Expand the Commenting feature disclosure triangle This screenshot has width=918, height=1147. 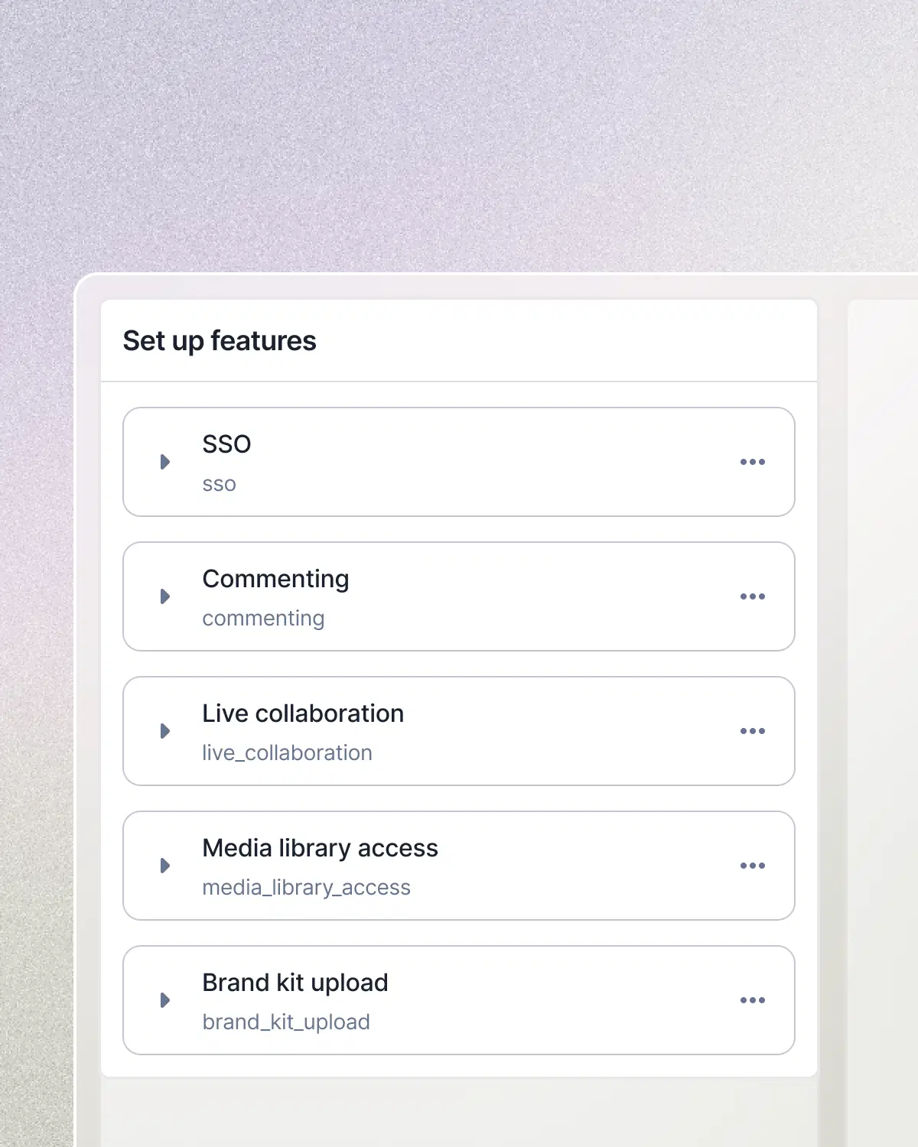pos(164,596)
